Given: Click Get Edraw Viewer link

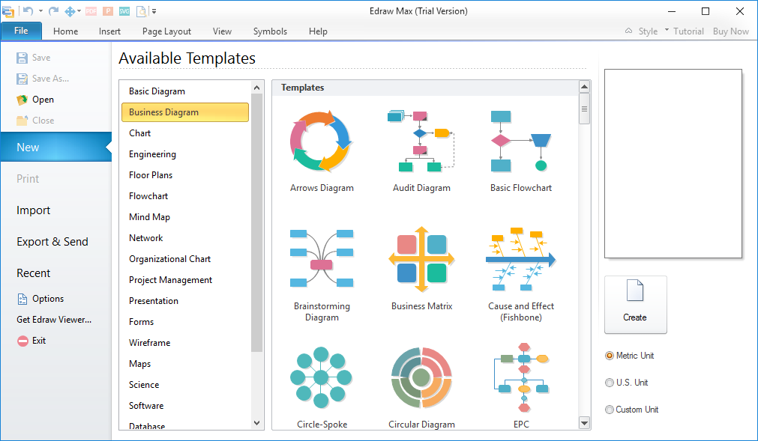Looking at the screenshot, I should (54, 320).
